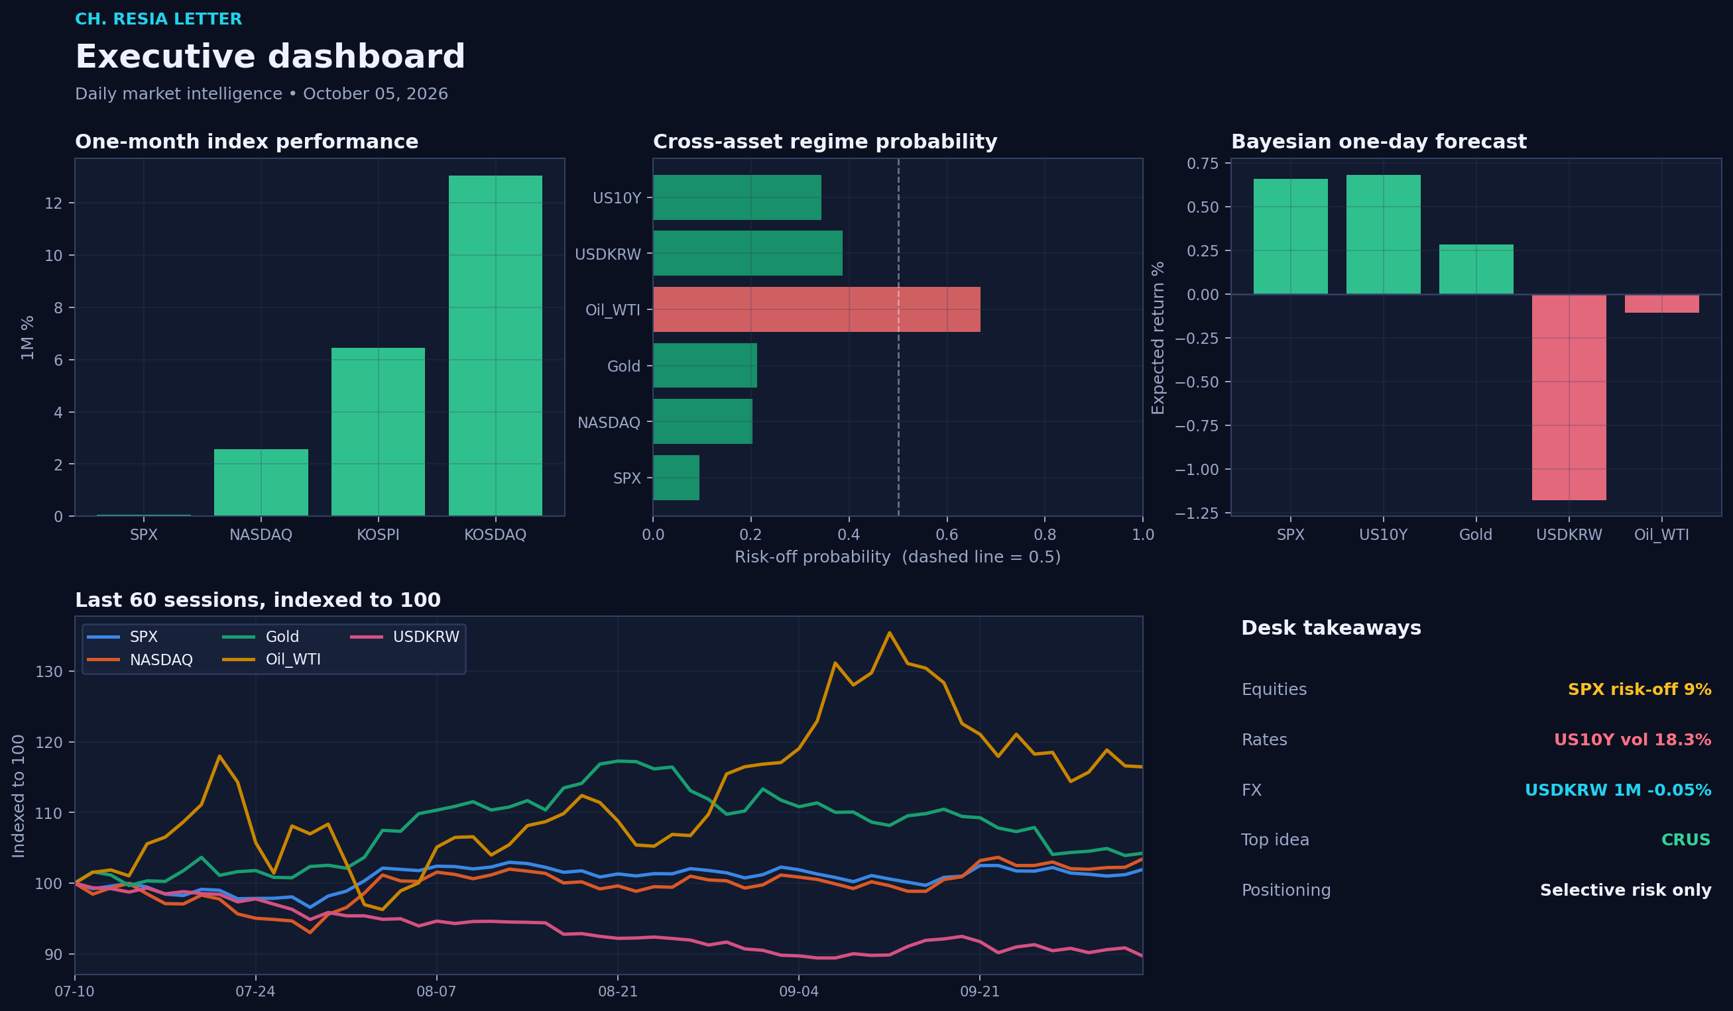Click the 'Positioning' row label

pyautogui.click(x=1286, y=890)
